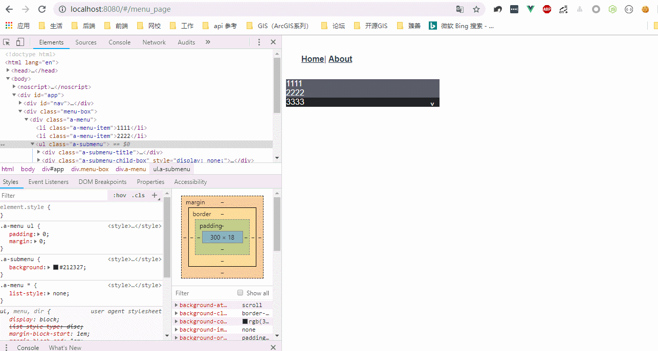Click the Home link on the page
The height and width of the screenshot is (351, 658).
click(x=313, y=59)
